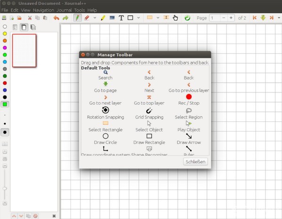Select the page 1 thumbnail preview

coord(24,50)
